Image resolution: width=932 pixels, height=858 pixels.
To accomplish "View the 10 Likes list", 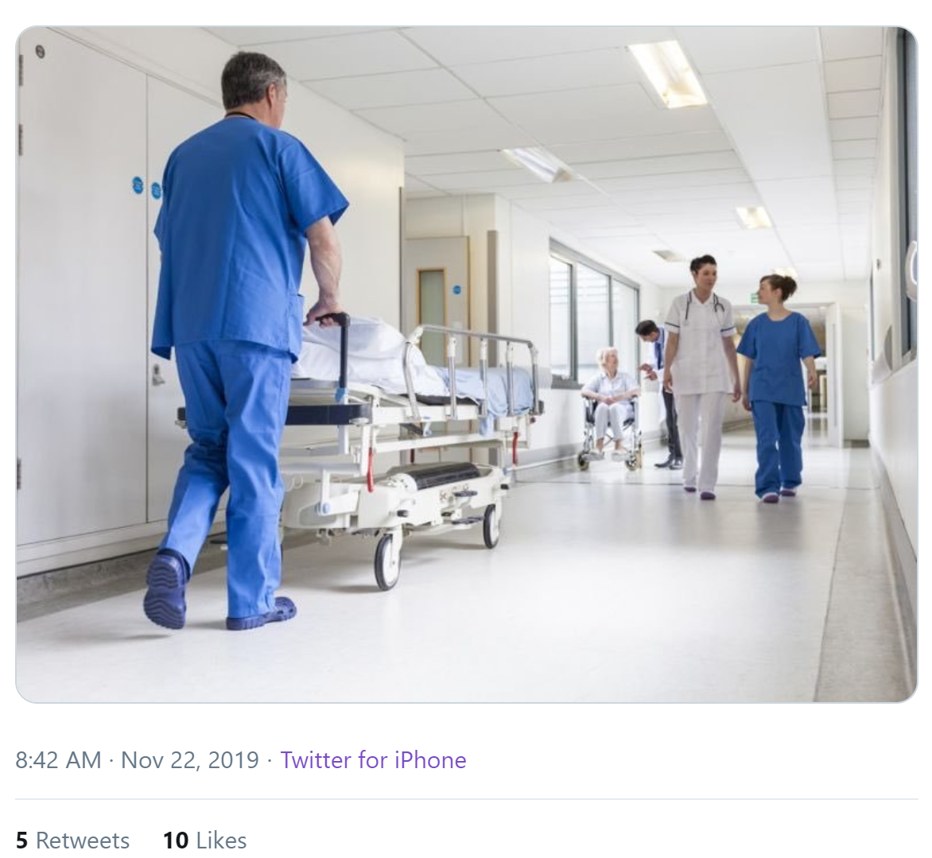I will click(205, 841).
